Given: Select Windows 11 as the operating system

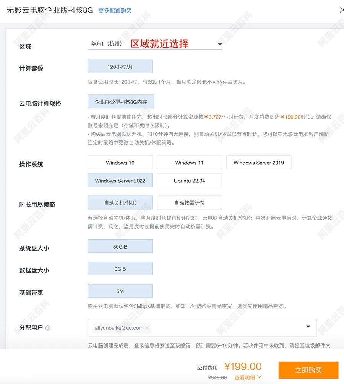Looking at the screenshot, I should click(x=189, y=162).
